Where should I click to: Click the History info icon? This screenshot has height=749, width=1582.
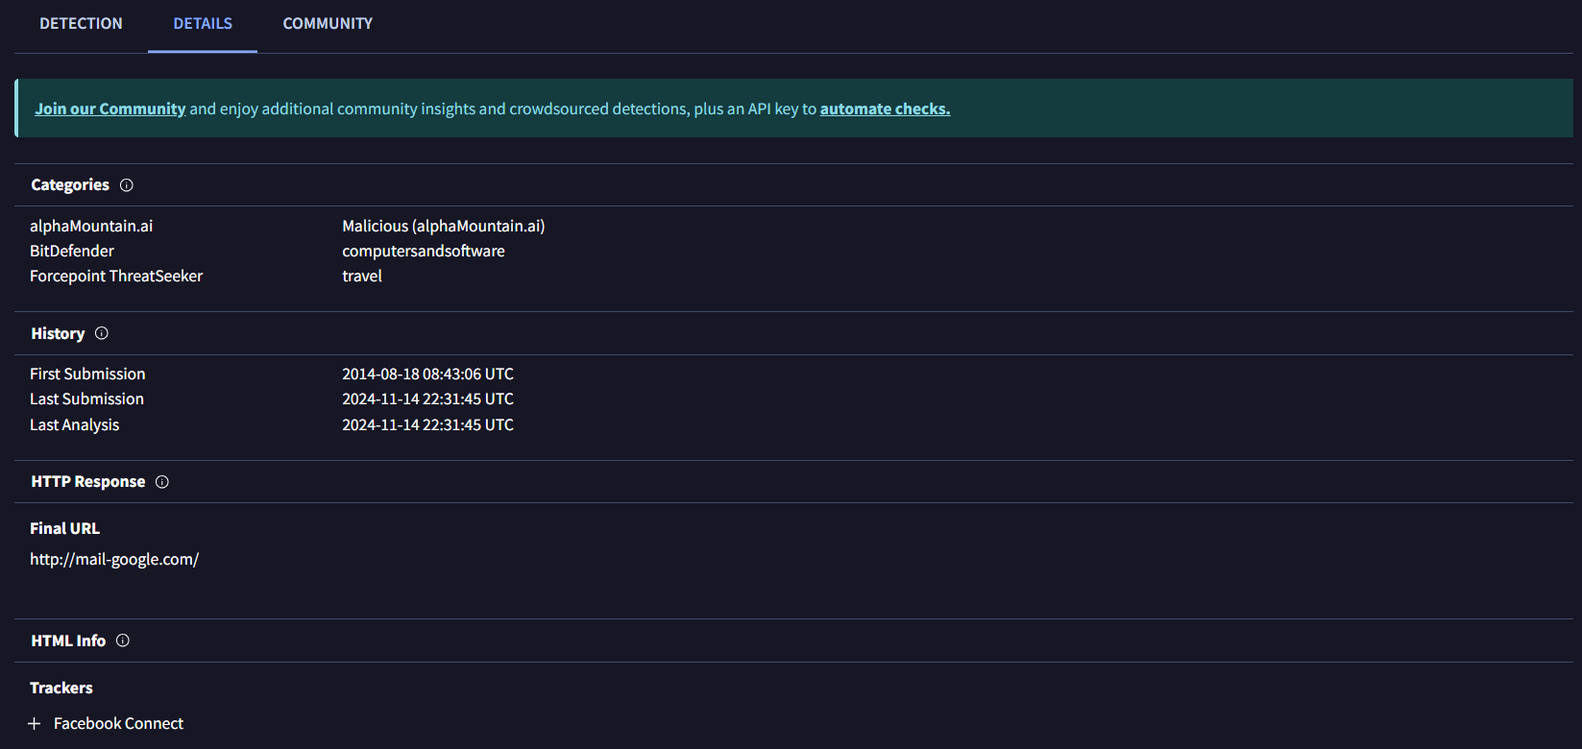pos(102,333)
